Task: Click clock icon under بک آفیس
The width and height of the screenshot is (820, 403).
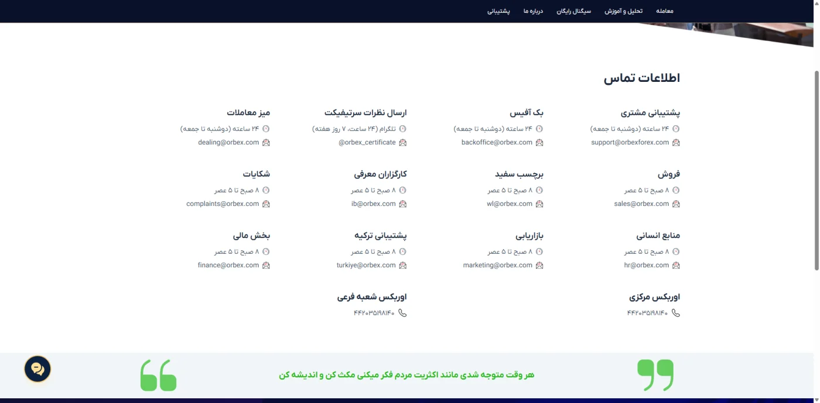Action: (539, 129)
